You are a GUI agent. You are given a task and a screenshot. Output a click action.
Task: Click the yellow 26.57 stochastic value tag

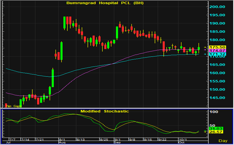(215, 132)
